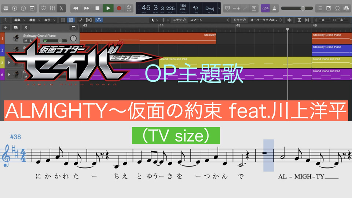Open the Snap スマート dropdown
Image resolution: width=352 pixels, height=198 pixels.
[209, 20]
